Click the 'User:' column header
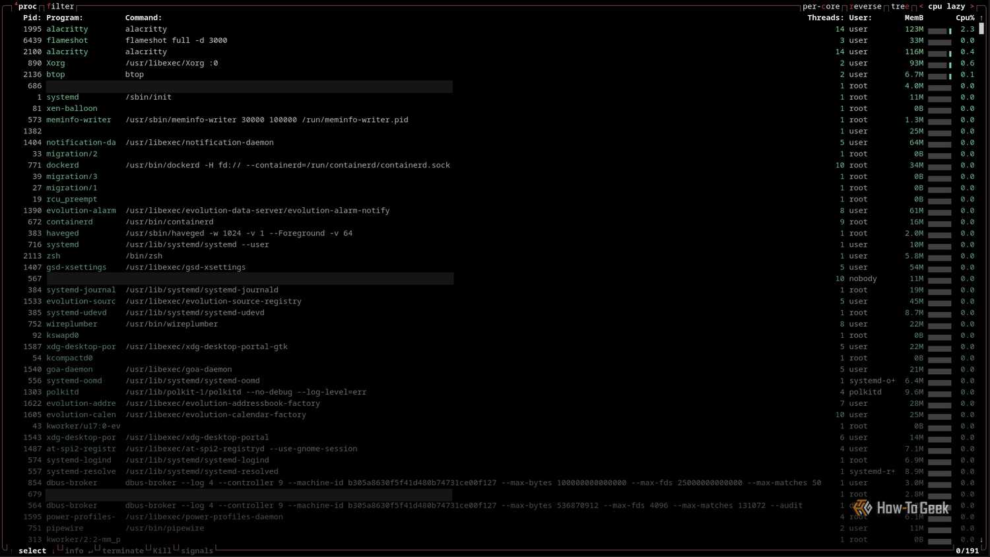The image size is (990, 557). coord(861,18)
